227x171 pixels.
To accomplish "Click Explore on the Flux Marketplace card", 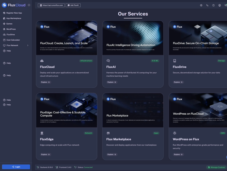I will tap(112, 155).
